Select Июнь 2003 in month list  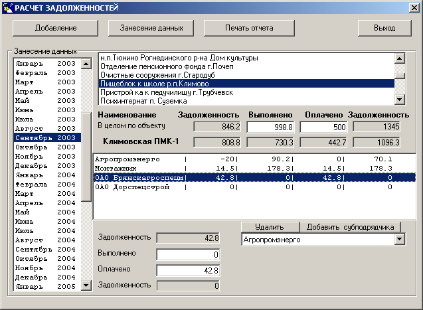point(48,110)
